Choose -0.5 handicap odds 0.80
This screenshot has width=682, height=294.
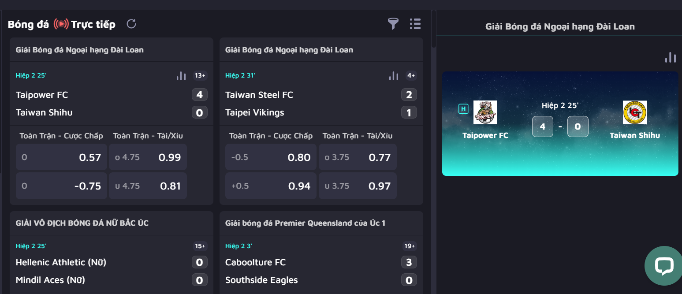point(271,157)
